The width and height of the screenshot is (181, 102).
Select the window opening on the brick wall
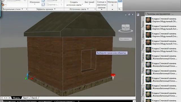pos(89,61)
